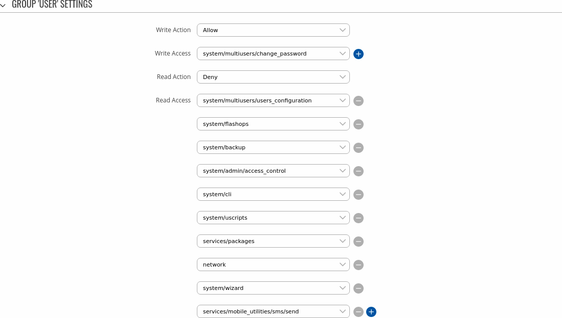Screen dimensions: 562x318
Task: Remove the system/cli read access entry
Action: 359,195
